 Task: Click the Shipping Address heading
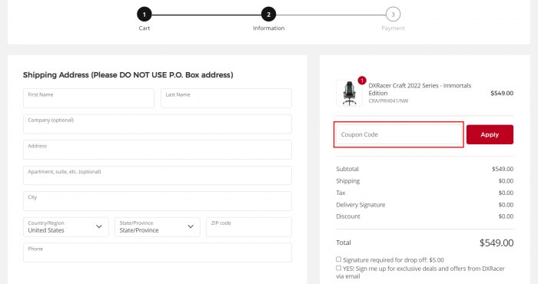click(128, 75)
